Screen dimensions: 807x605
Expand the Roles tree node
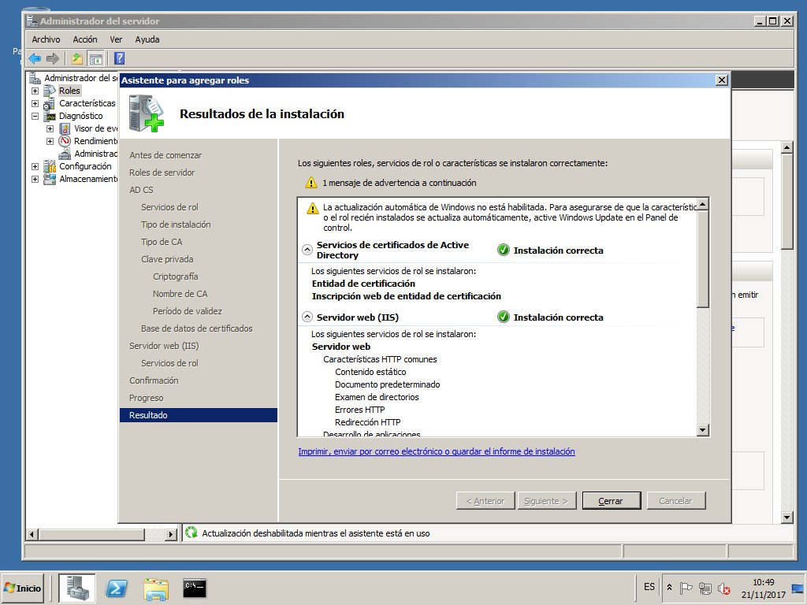tap(35, 91)
